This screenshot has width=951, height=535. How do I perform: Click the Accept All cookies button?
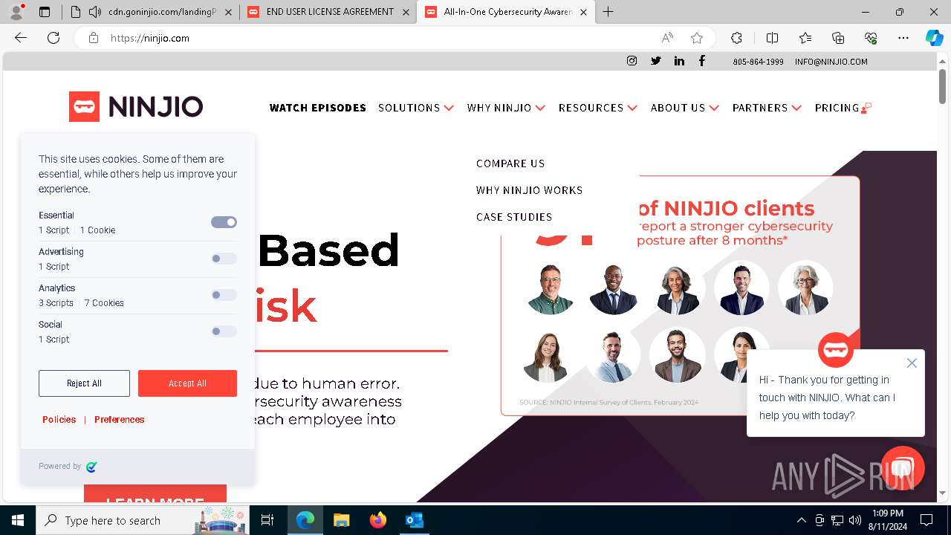(187, 383)
